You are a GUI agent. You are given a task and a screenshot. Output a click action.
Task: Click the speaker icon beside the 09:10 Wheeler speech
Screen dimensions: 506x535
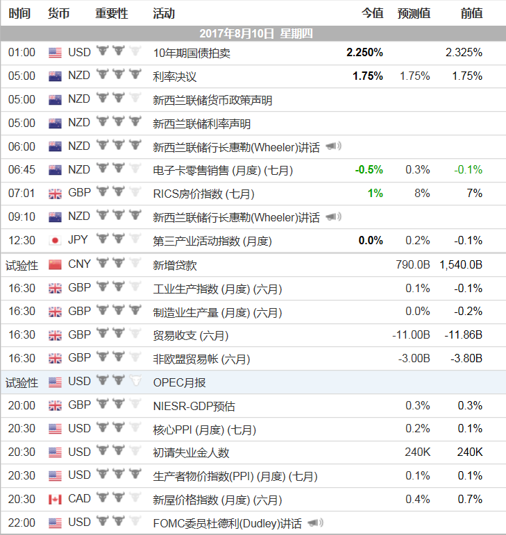(x=333, y=216)
